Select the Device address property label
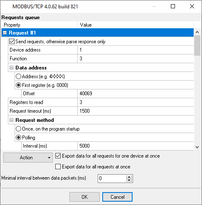Viewport: 202px width, 205px height. (25, 50)
